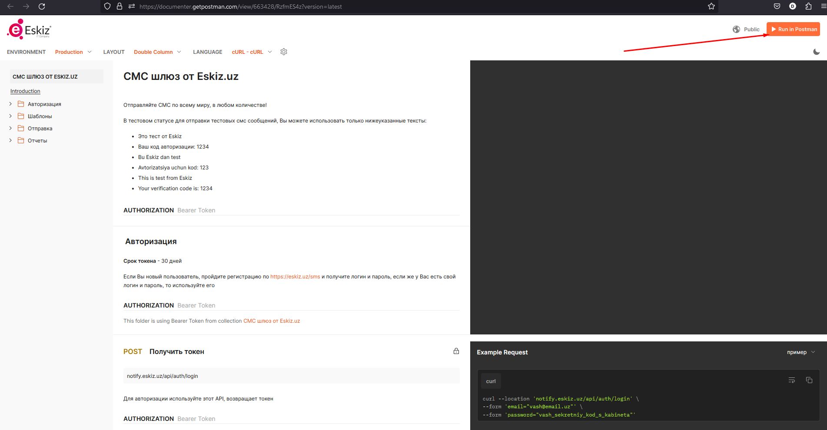Click the site security lock icon

120,6
